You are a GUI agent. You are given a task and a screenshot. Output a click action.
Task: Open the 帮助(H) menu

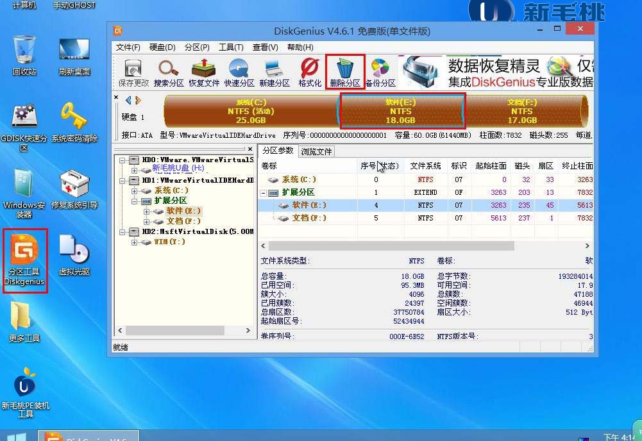tap(300, 47)
